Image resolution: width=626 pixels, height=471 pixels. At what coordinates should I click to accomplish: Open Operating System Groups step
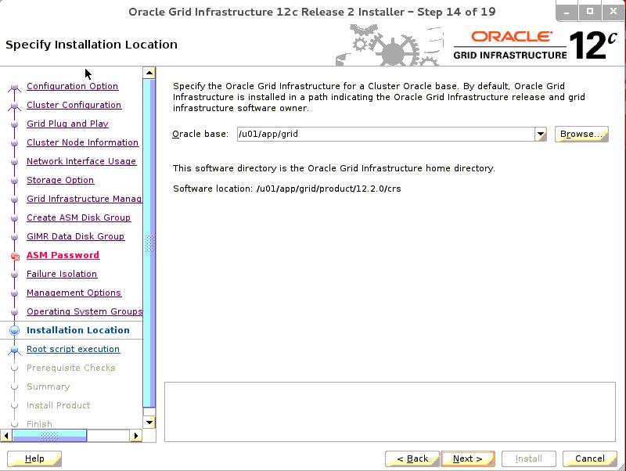pos(85,311)
